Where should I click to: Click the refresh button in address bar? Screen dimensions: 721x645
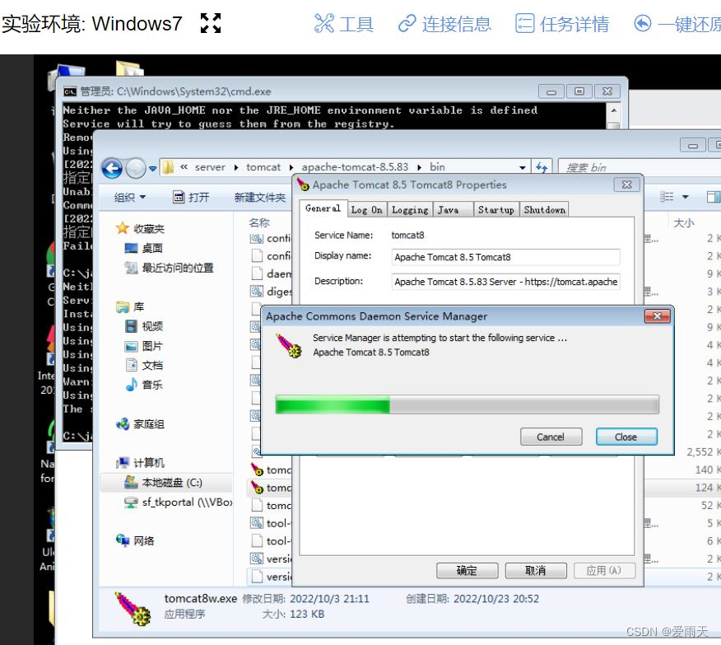(542, 167)
